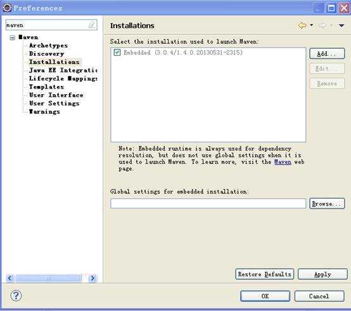Click the Remove button

click(x=327, y=83)
